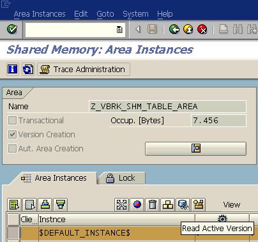Click the Details list icon
The width and height of the screenshot is (258, 242).
pos(14,205)
